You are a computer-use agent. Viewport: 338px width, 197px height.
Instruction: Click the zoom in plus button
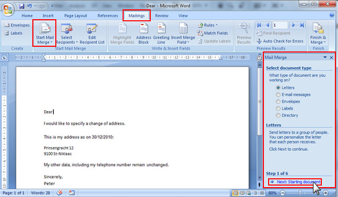[x=325, y=193]
